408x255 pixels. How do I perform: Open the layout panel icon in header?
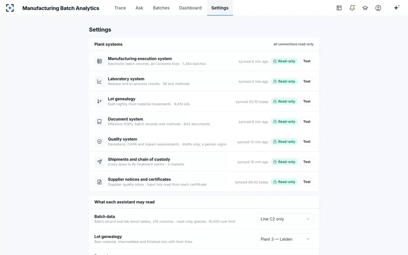pyautogui.click(x=339, y=8)
